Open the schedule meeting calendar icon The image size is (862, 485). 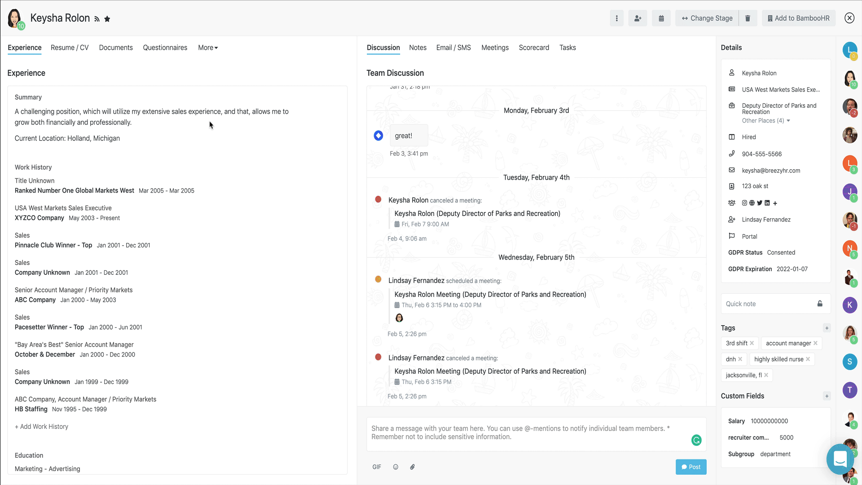tap(661, 18)
